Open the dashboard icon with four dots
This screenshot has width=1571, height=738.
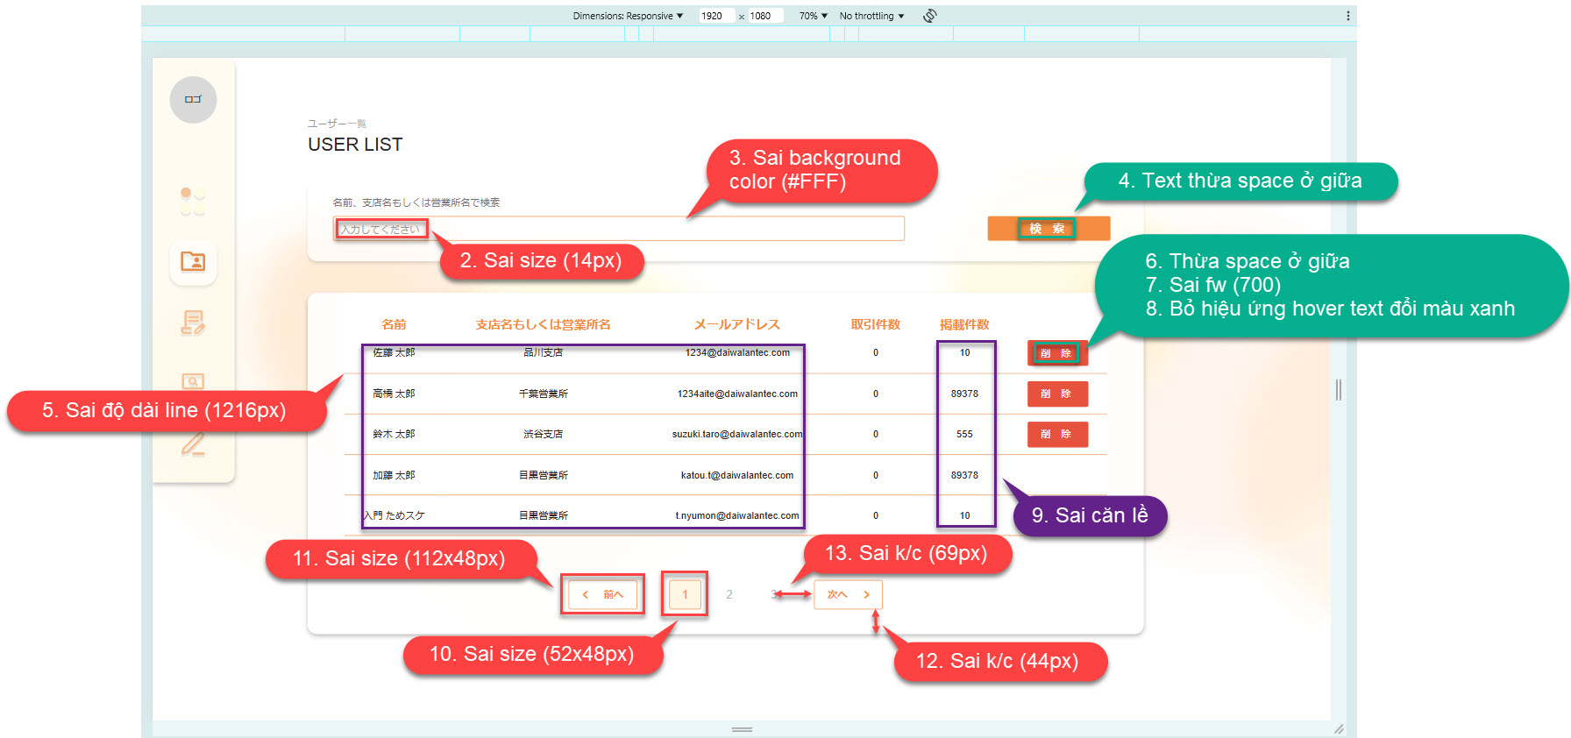click(193, 201)
